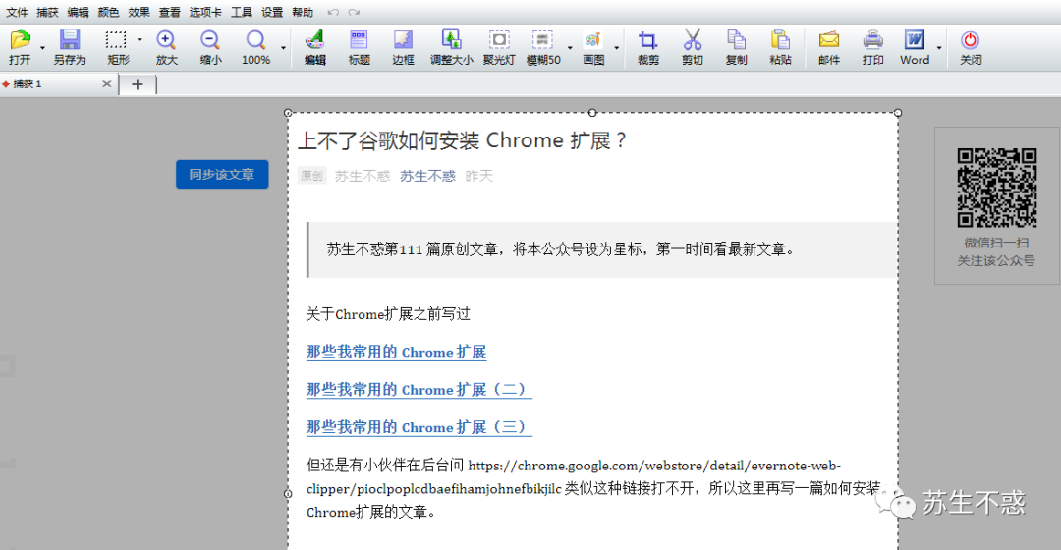The height and width of the screenshot is (550, 1061).
Task: Expand the dropdown arrow beside Word
Action: tap(938, 48)
